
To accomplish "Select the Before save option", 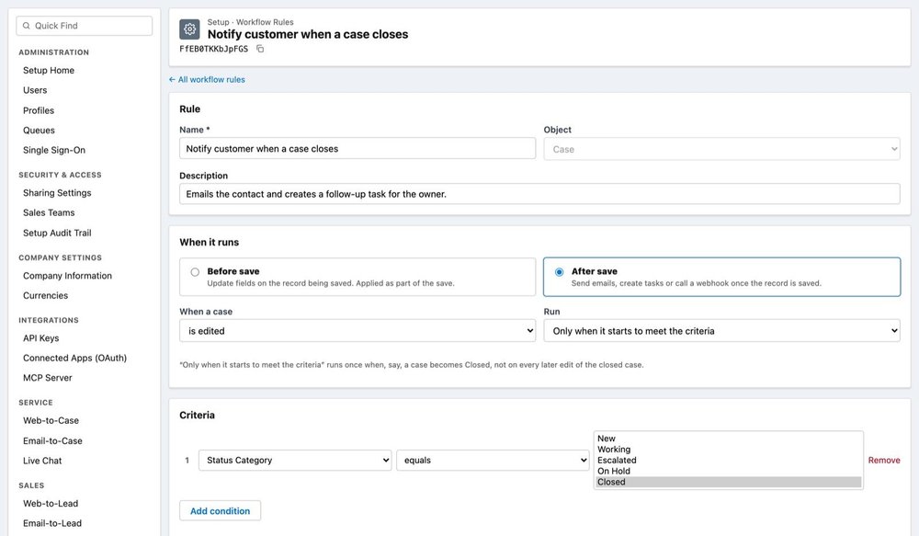I will point(357,277).
